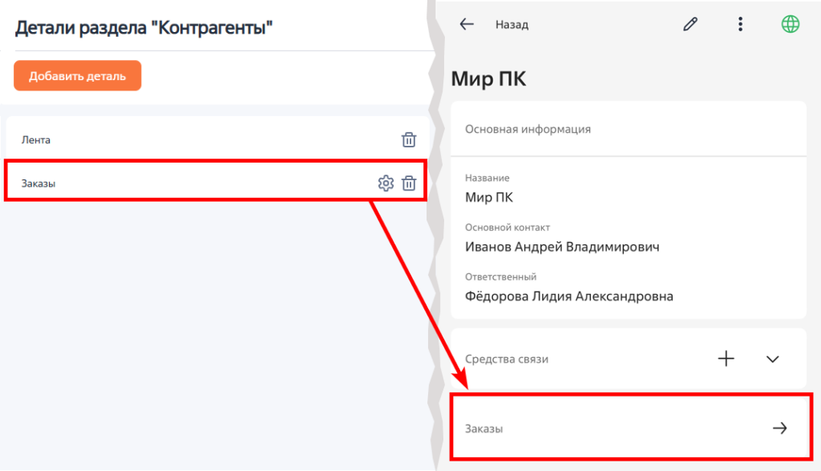Click the globe icon in the top bar
The width and height of the screenshot is (821, 471).
[792, 24]
